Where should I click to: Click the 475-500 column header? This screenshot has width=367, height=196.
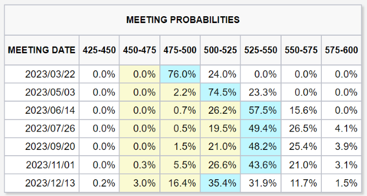(x=180, y=50)
